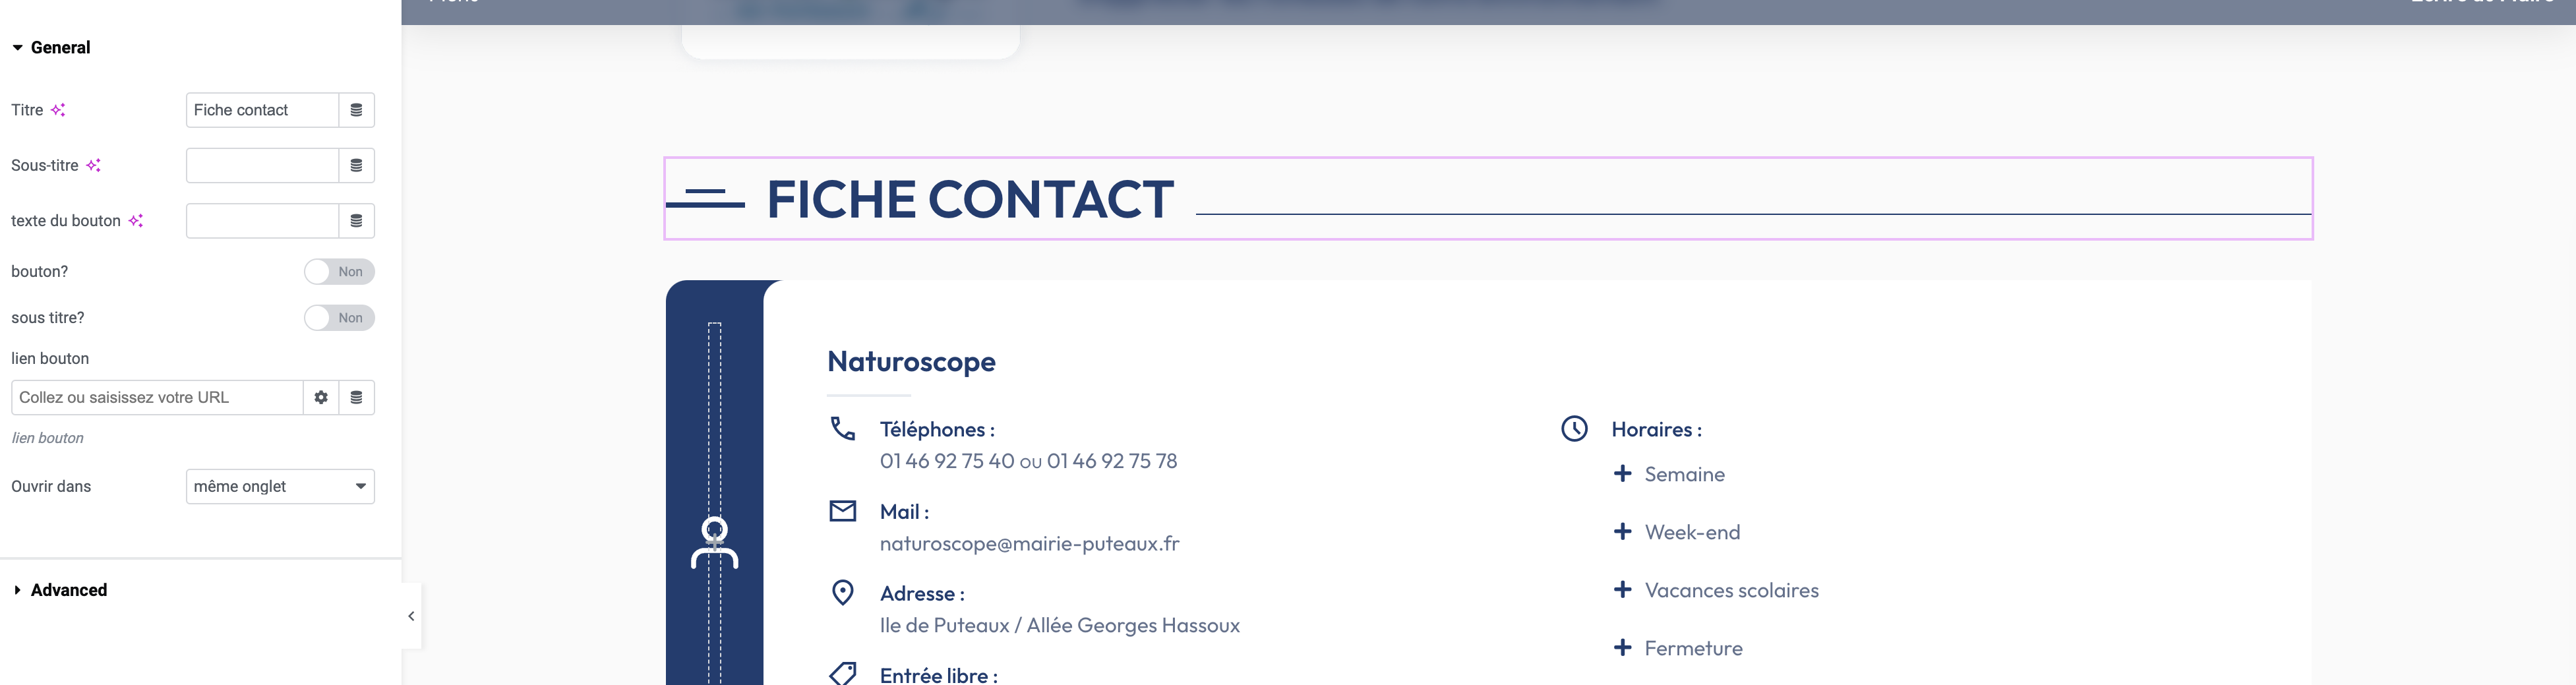Viewport: 2576px width, 685px height.
Task: Toggle the bouton? switch
Action: coord(339,272)
